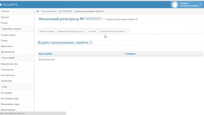Switch to the Z-отчеты tab
The width and height of the screenshot is (204, 115).
pyautogui.click(x=92, y=31)
